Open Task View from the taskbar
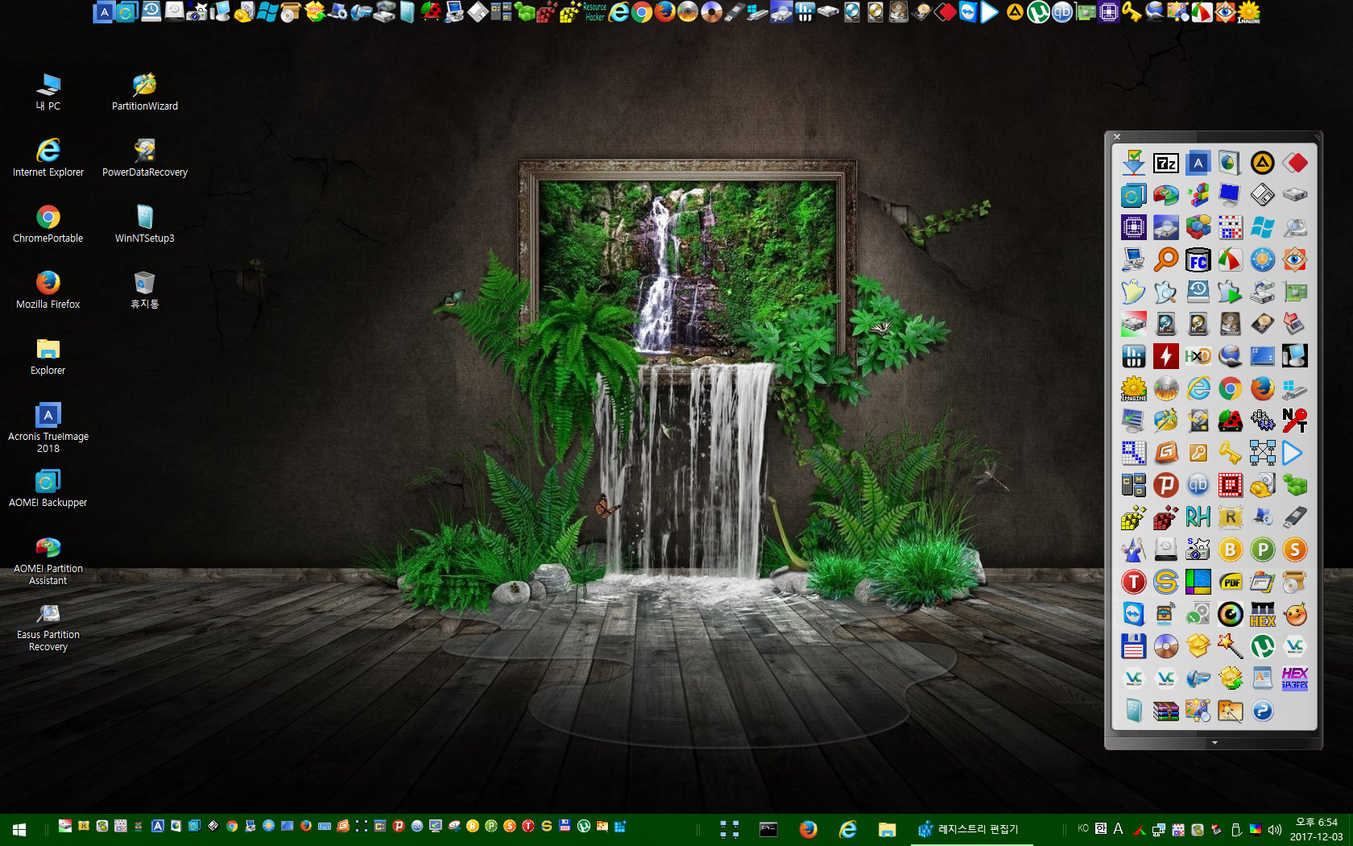 [730, 829]
